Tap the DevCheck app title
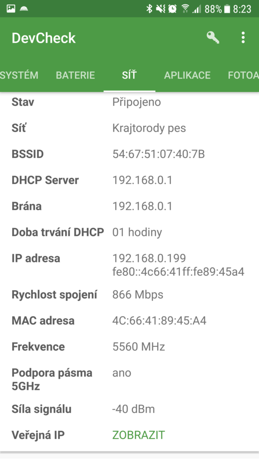 click(44, 38)
